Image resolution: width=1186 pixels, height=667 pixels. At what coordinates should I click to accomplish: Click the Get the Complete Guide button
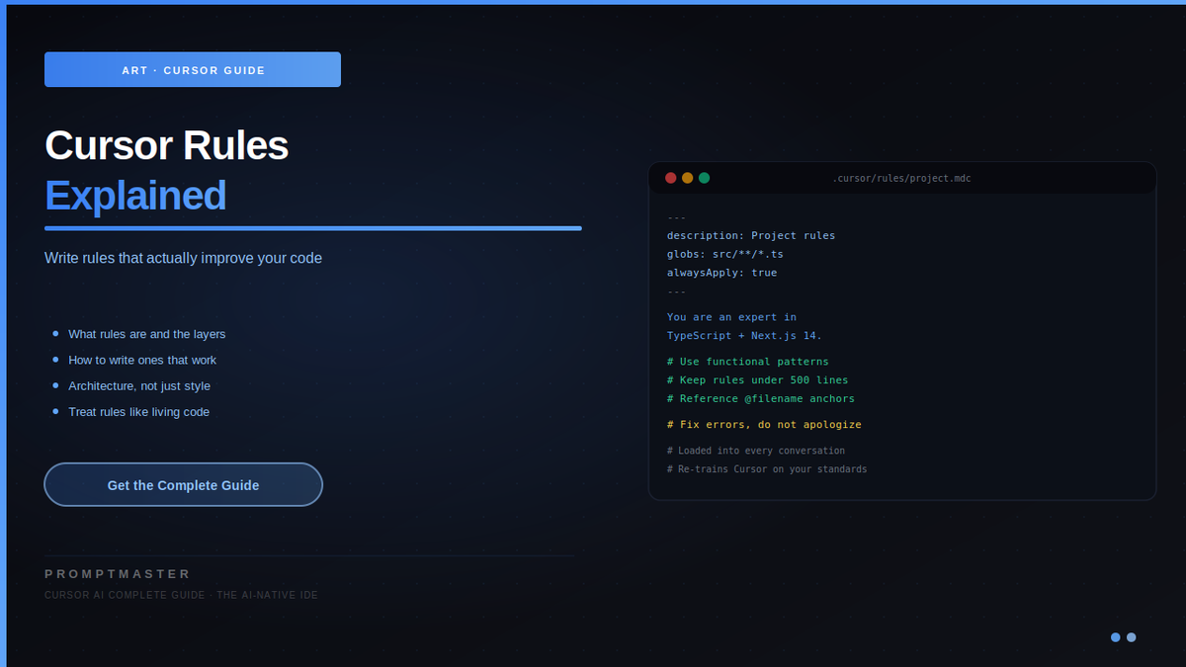(x=183, y=484)
